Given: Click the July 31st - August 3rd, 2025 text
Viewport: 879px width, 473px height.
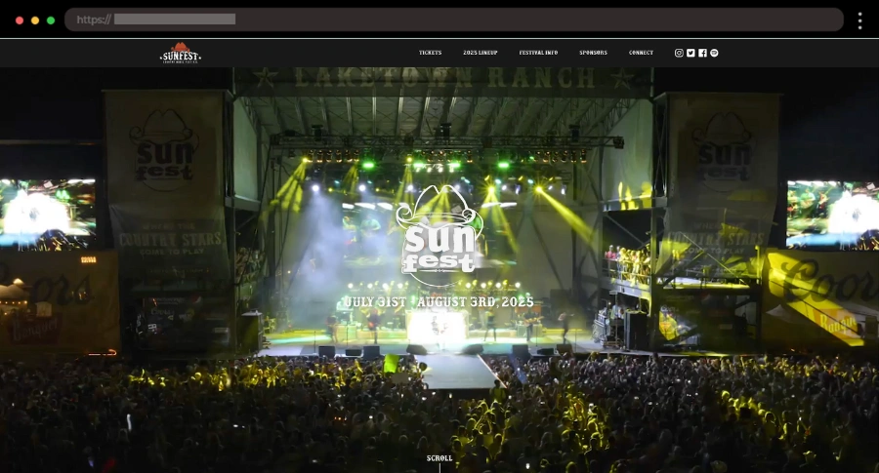Looking at the screenshot, I should click(439, 301).
